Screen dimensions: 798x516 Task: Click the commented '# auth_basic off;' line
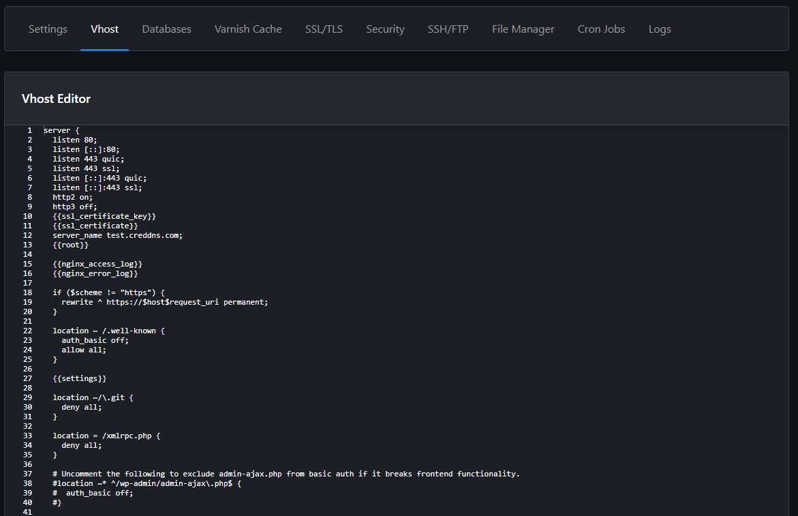pyautogui.click(x=93, y=493)
